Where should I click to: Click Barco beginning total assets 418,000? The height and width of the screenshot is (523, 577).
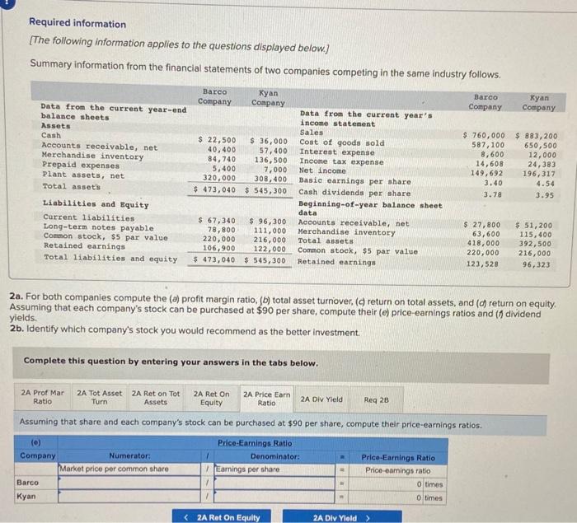point(483,243)
